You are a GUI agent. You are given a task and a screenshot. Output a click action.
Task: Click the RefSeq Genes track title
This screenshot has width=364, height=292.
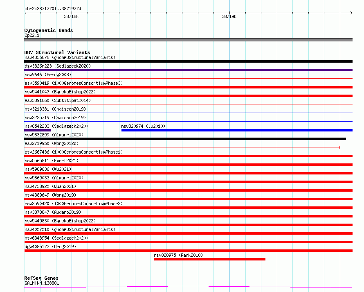(x=41, y=278)
